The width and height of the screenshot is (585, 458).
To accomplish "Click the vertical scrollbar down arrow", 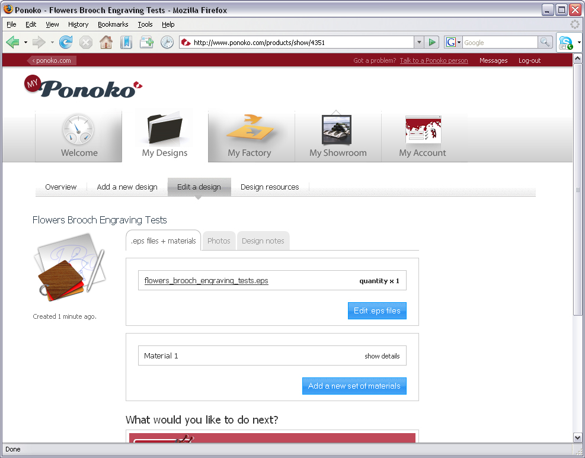I will [577, 437].
